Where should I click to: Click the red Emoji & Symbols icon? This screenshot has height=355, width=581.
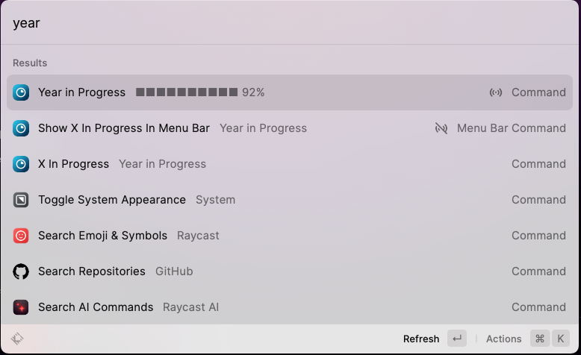21,236
